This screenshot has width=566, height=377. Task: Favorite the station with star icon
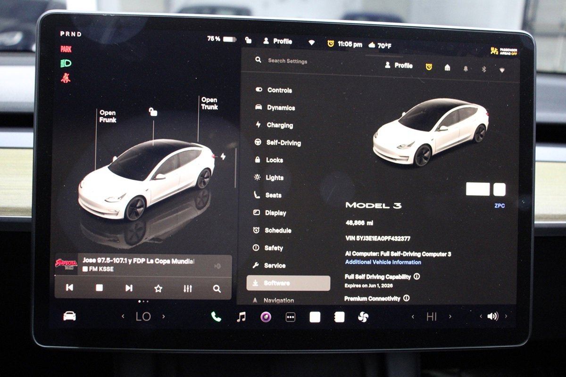coord(158,288)
